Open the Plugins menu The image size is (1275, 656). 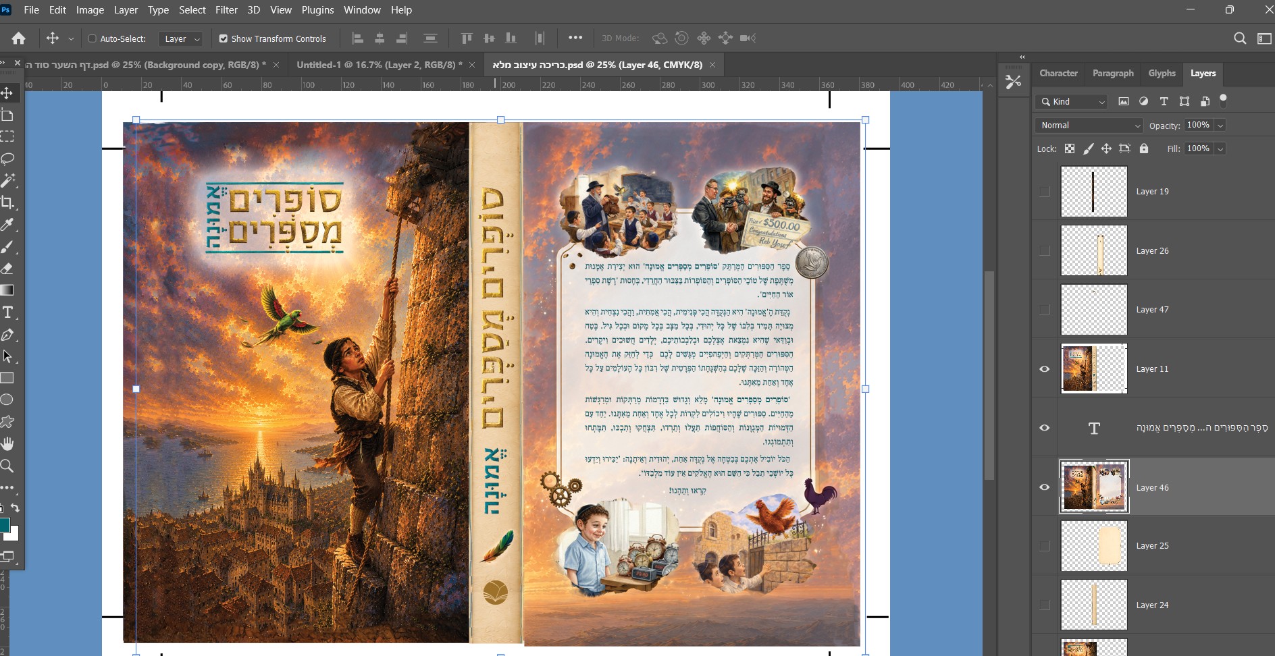[x=317, y=10]
